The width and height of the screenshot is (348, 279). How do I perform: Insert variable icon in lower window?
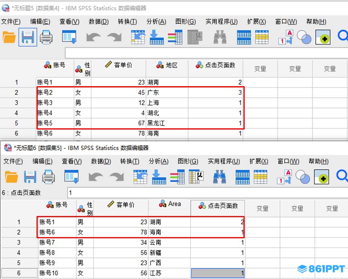[x=261, y=177]
